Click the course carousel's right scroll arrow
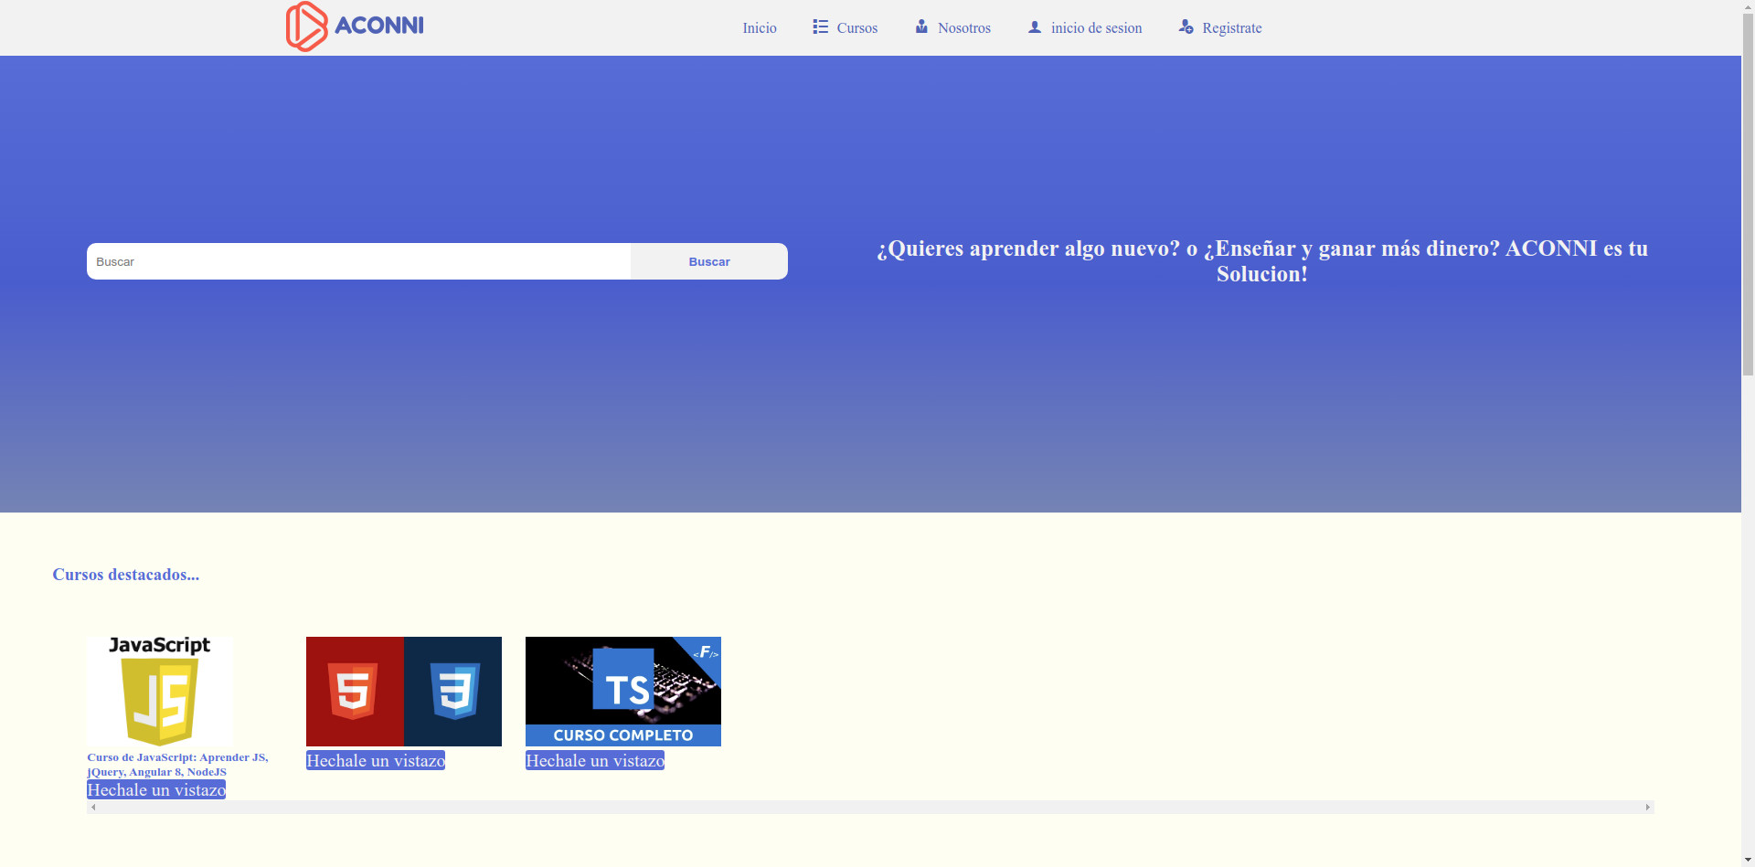1755x867 pixels. point(1648,807)
